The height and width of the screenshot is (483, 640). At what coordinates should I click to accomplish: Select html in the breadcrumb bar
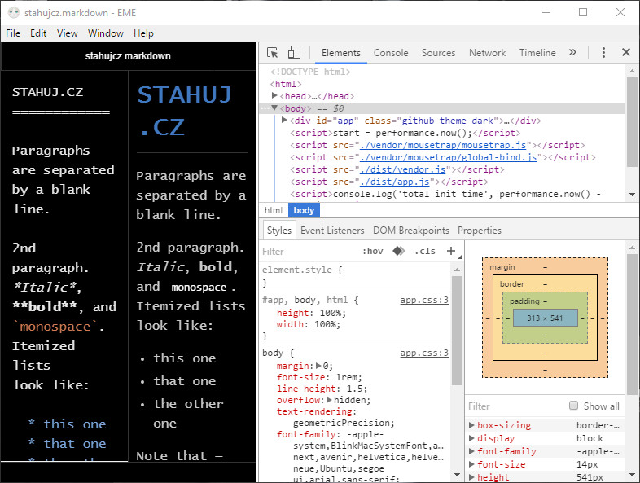tap(273, 210)
